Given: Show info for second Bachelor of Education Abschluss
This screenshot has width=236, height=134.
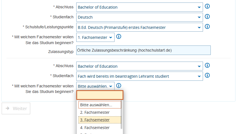Looking at the screenshot, I should coord(207,65).
